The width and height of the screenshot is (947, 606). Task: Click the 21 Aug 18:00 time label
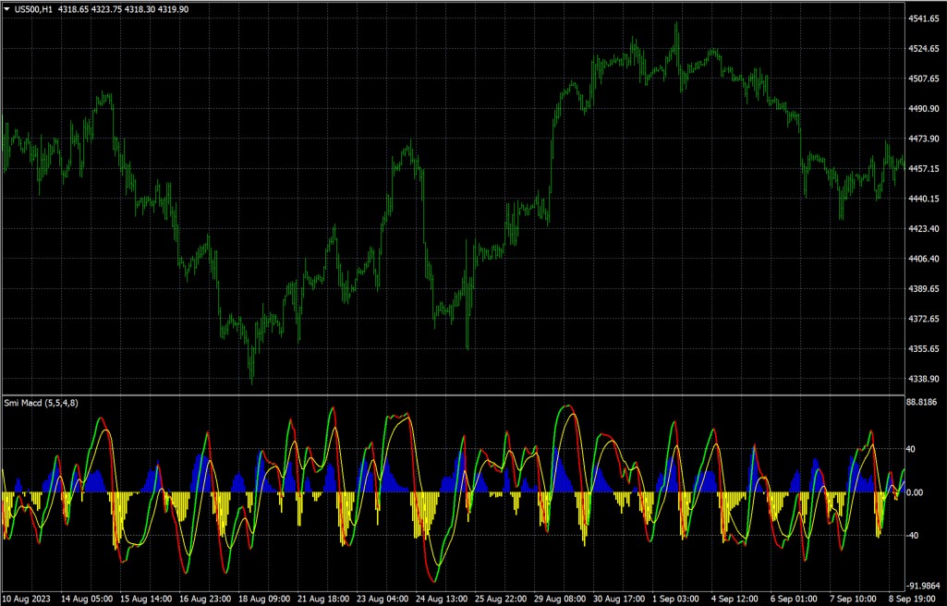323,600
